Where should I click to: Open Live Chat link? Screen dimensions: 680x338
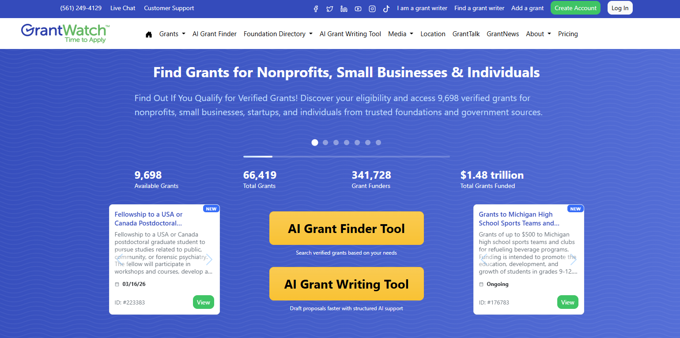(123, 8)
